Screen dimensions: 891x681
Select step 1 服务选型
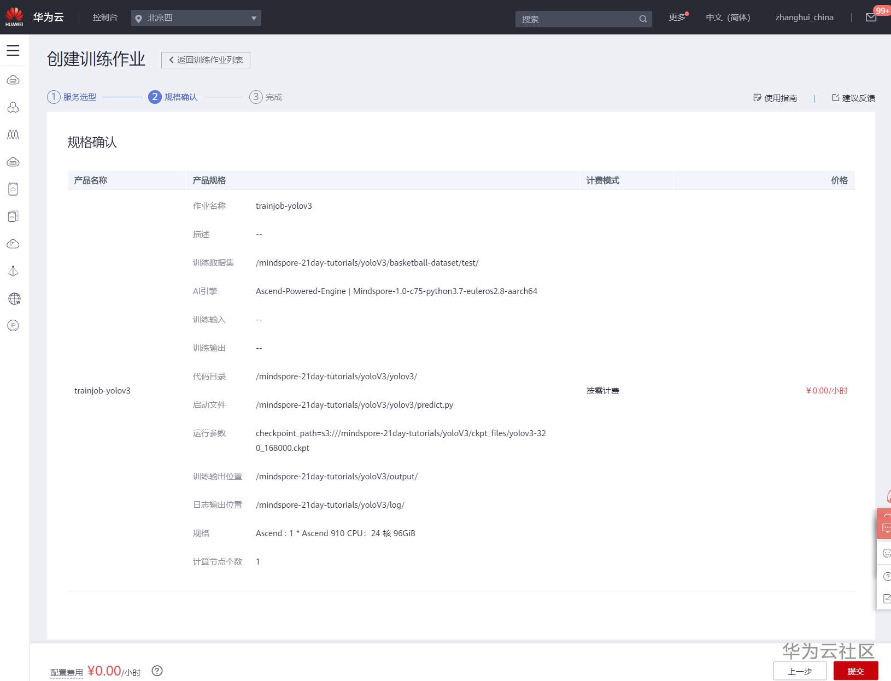tap(72, 97)
